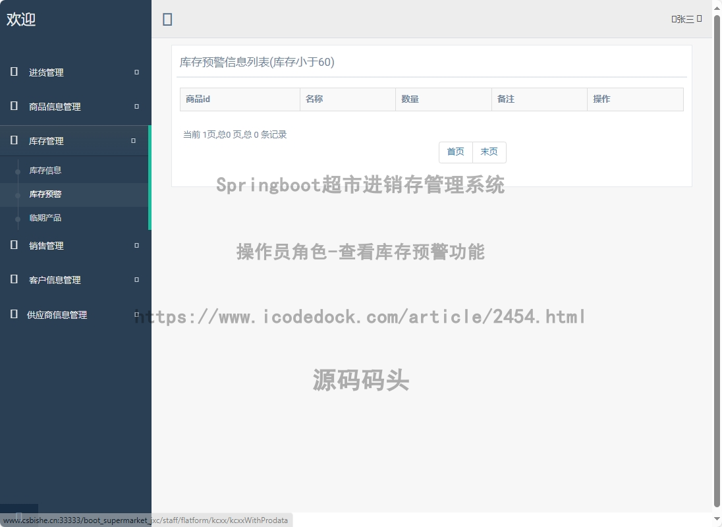Expand the 销售管理 arrow

pos(137,245)
